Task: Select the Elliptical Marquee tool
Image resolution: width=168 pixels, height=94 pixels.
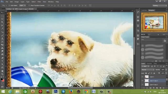Action: click(x=2, y=16)
